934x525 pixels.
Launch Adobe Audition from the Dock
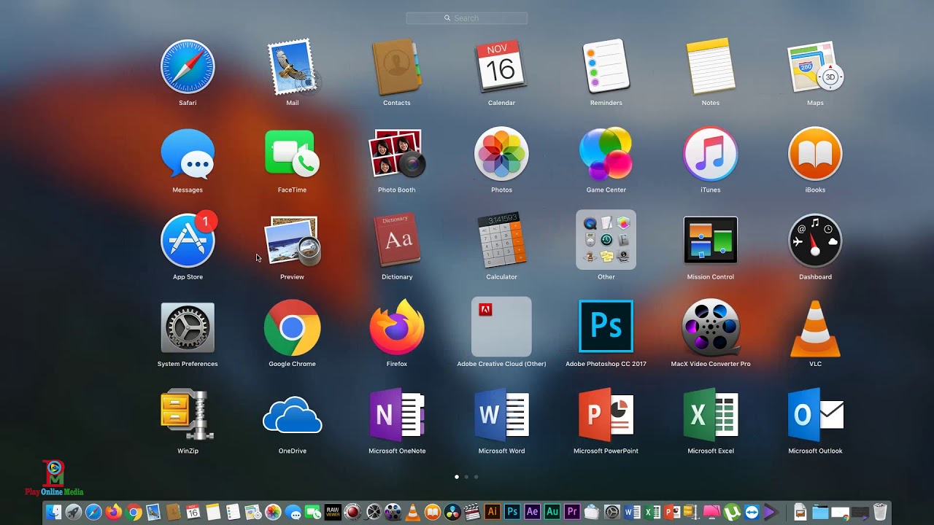tap(552, 512)
